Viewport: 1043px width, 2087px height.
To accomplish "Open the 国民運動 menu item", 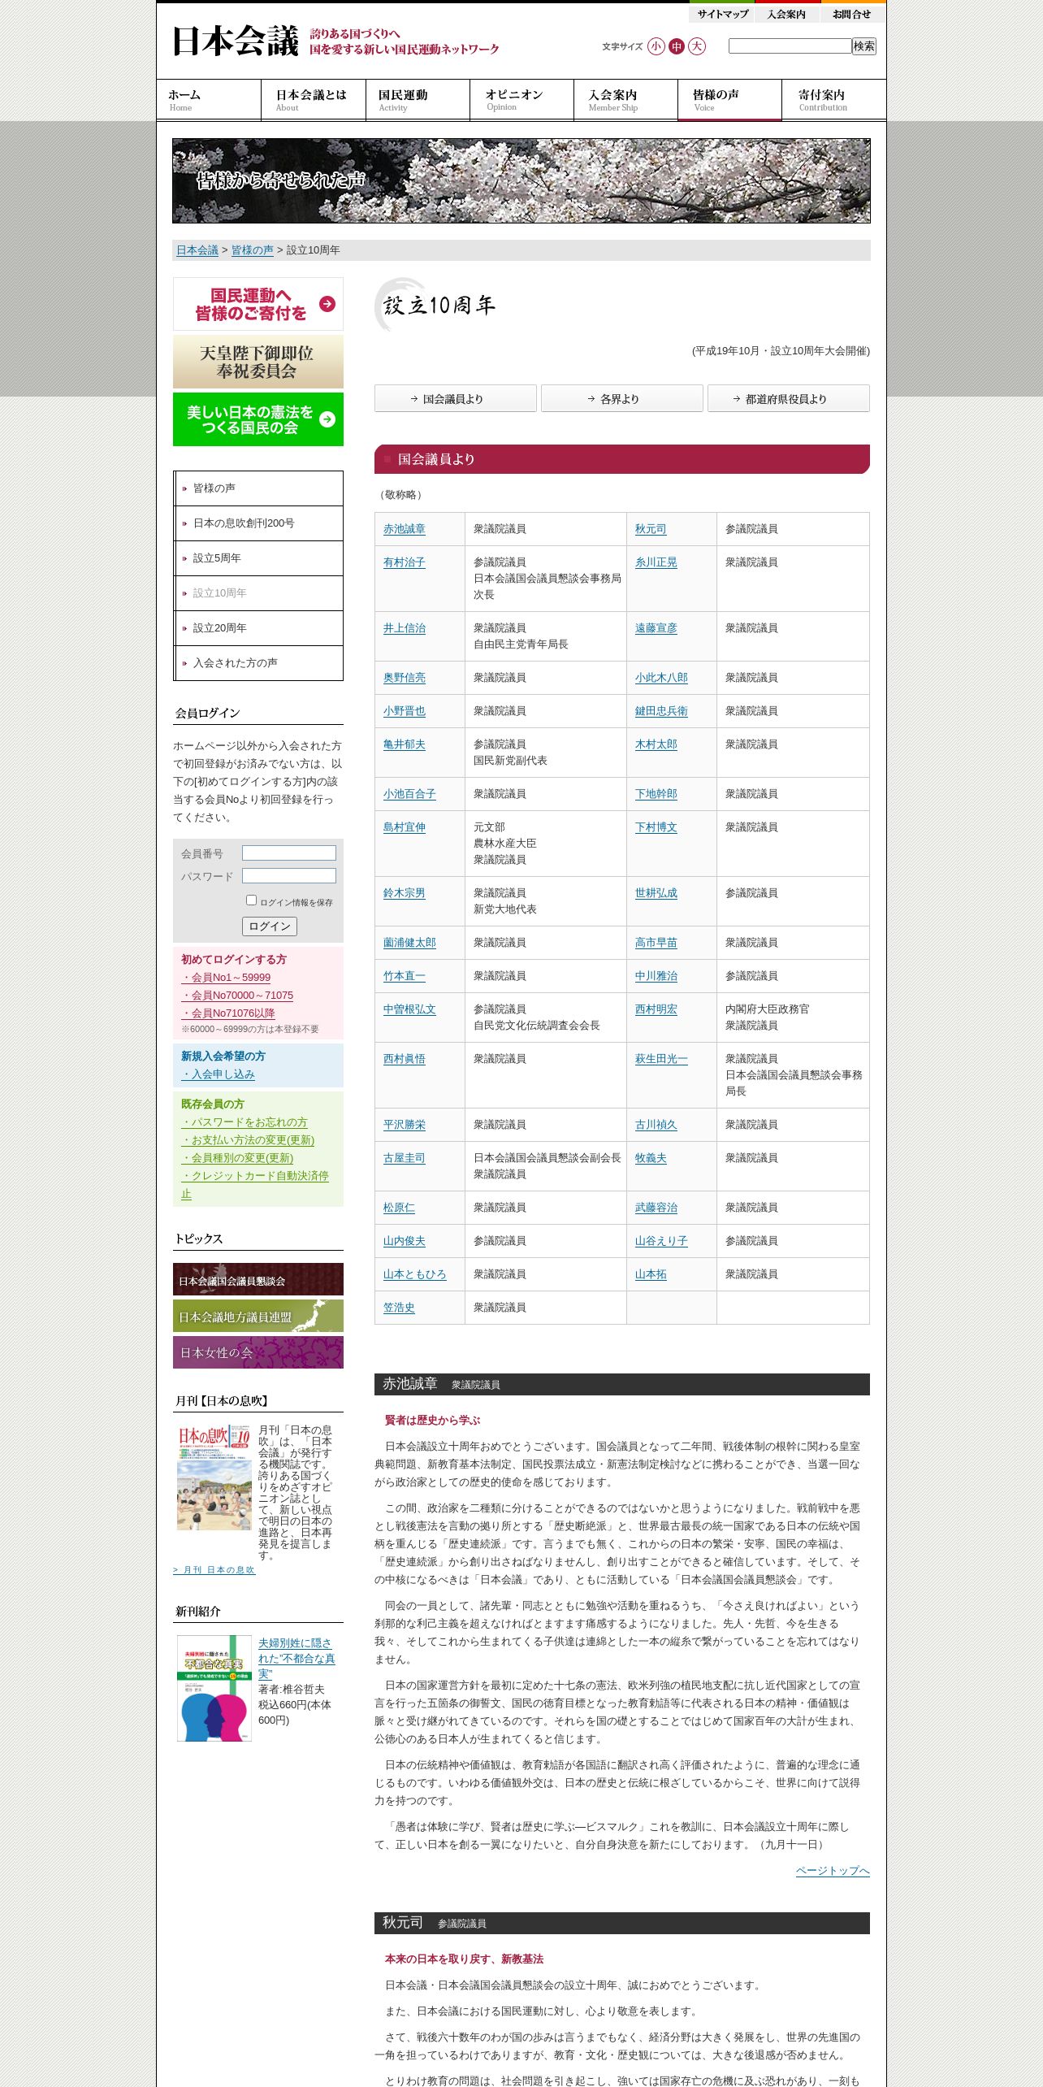I will [418, 100].
